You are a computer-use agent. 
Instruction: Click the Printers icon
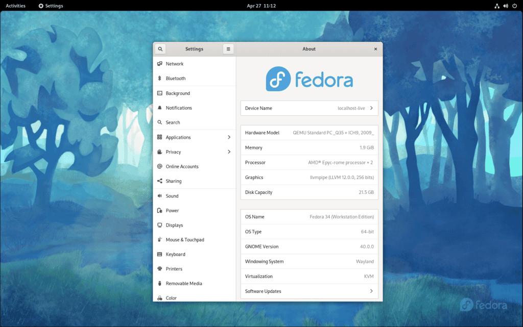pyautogui.click(x=160, y=269)
